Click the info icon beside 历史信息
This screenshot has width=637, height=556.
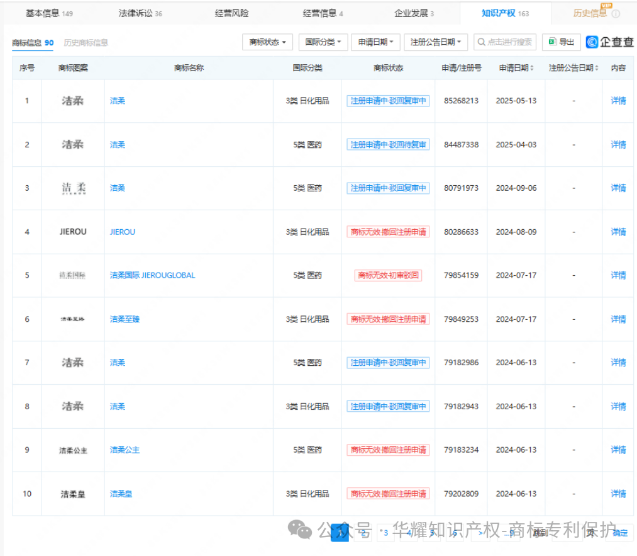616,14
